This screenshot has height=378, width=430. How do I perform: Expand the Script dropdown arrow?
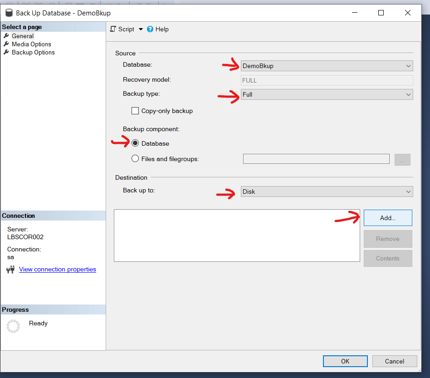click(141, 29)
